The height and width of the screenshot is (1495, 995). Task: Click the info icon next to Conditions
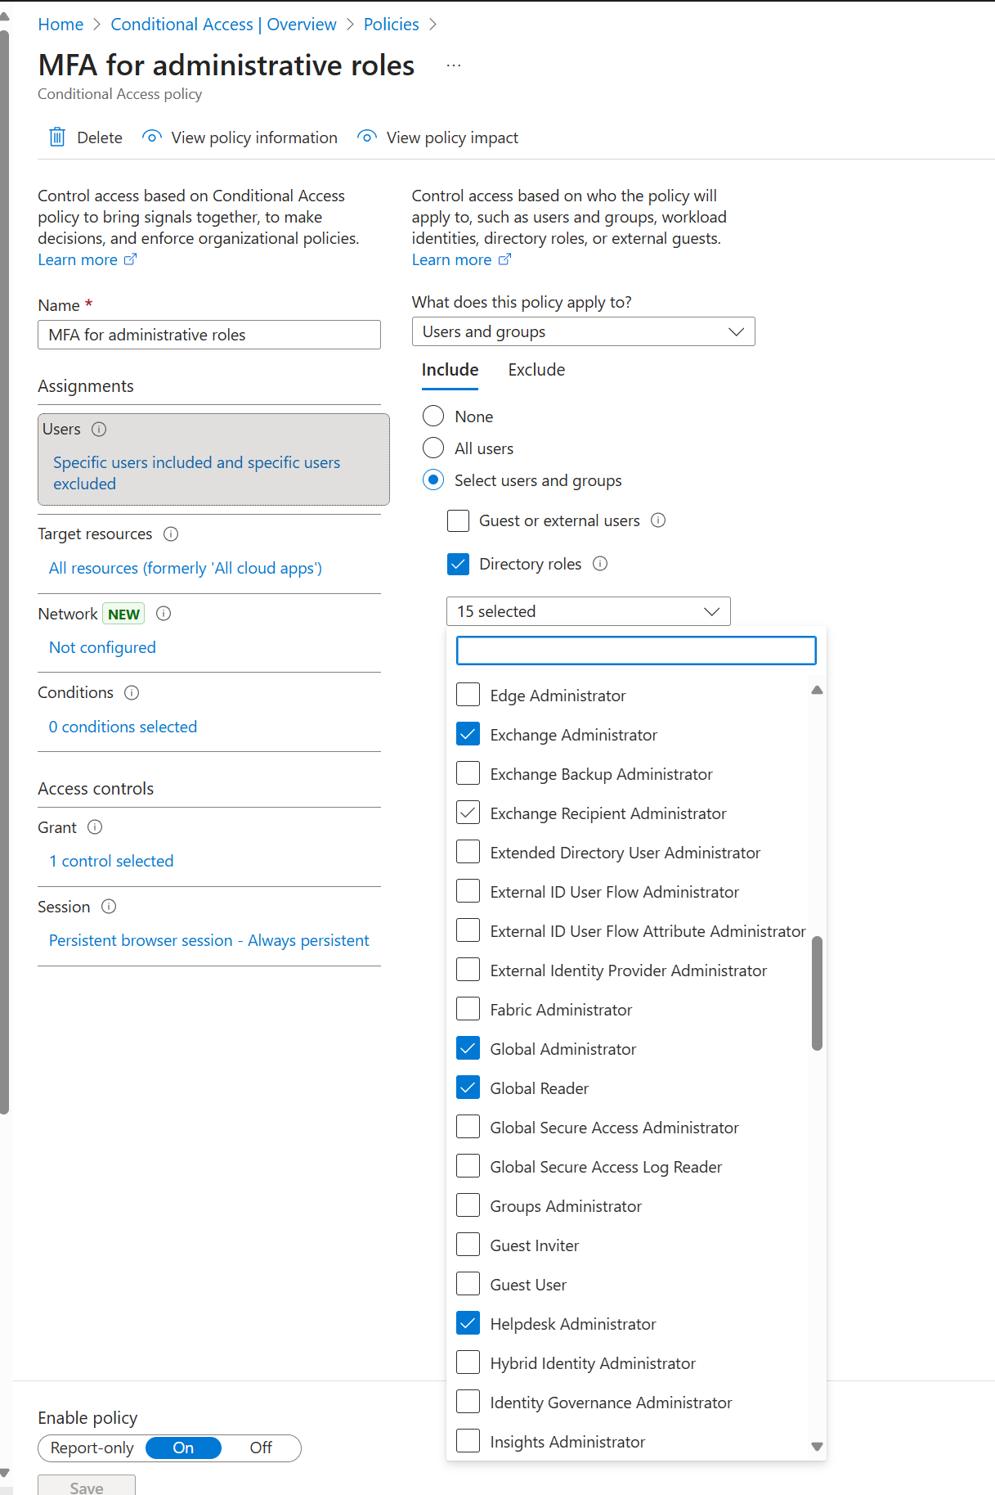(132, 692)
